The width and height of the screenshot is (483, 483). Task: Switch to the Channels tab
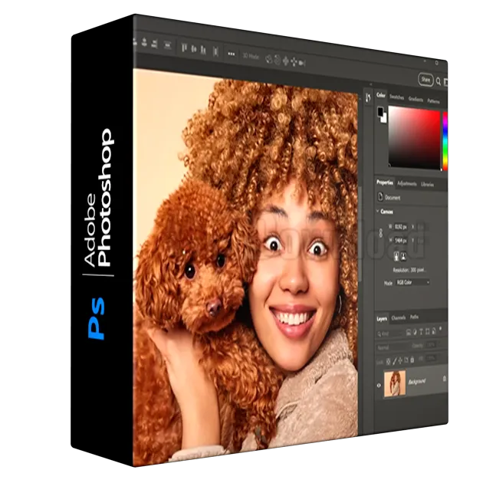click(x=399, y=317)
